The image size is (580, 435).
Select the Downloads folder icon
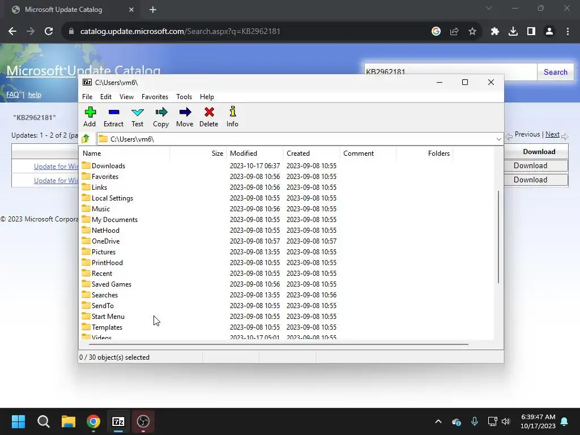[x=86, y=165]
